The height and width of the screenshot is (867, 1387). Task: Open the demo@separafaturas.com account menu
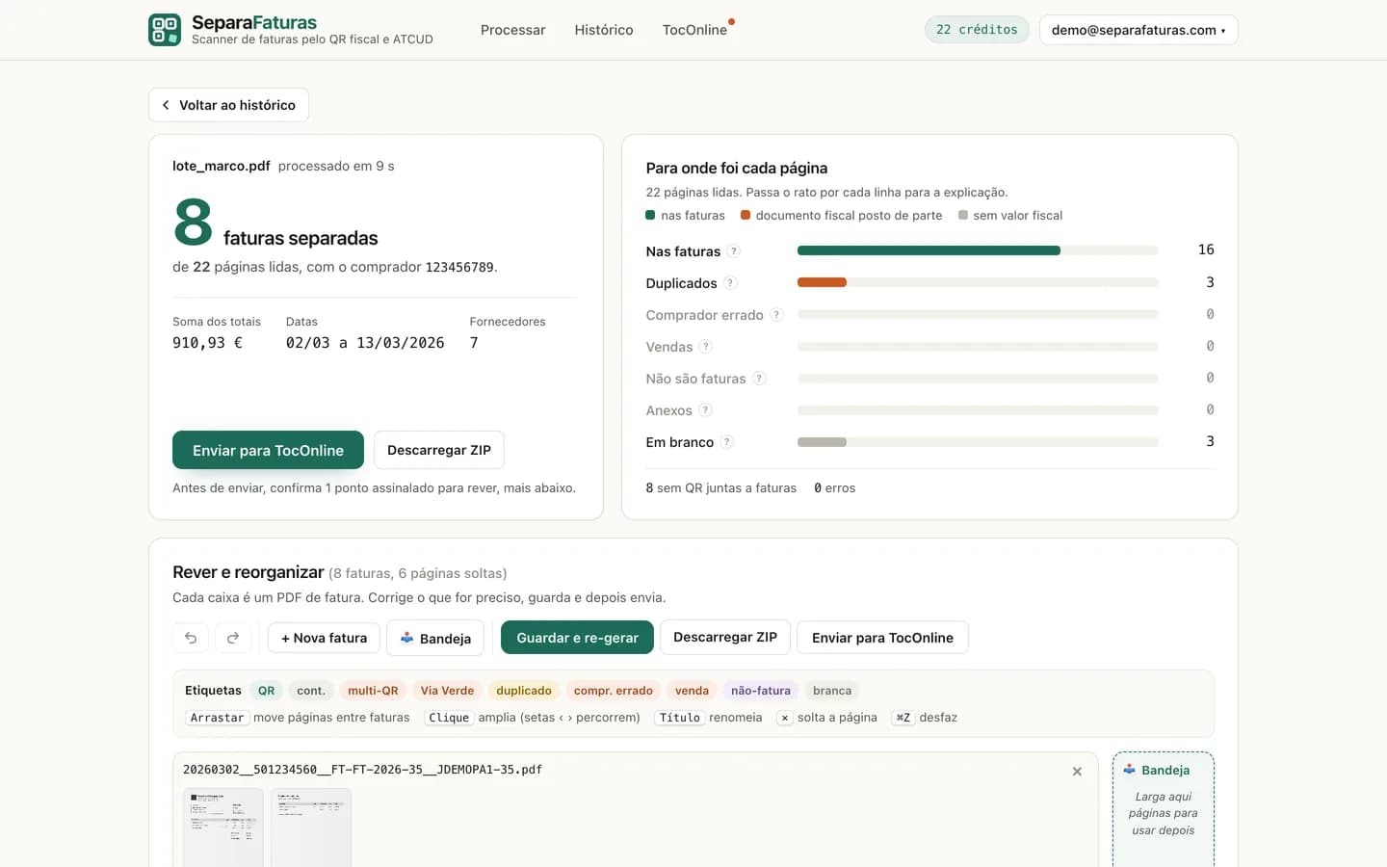1138,30
